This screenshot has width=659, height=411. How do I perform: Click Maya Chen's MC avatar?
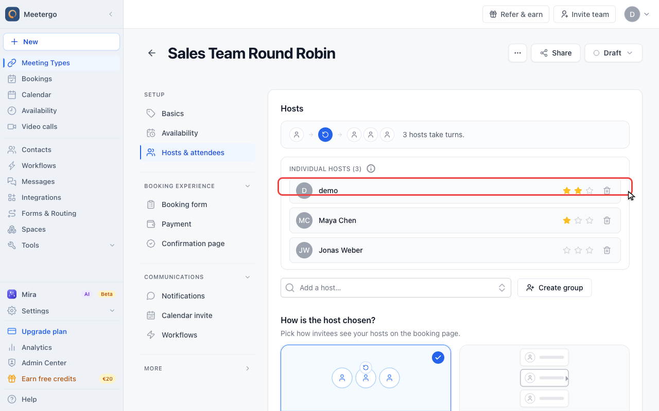(304, 220)
